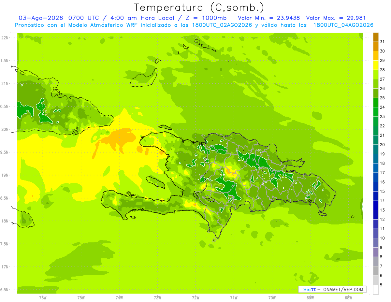Click the valid-until time "1800UTC_04AGO2026"
Viewport: 391px width, 302px height.
click(343, 25)
